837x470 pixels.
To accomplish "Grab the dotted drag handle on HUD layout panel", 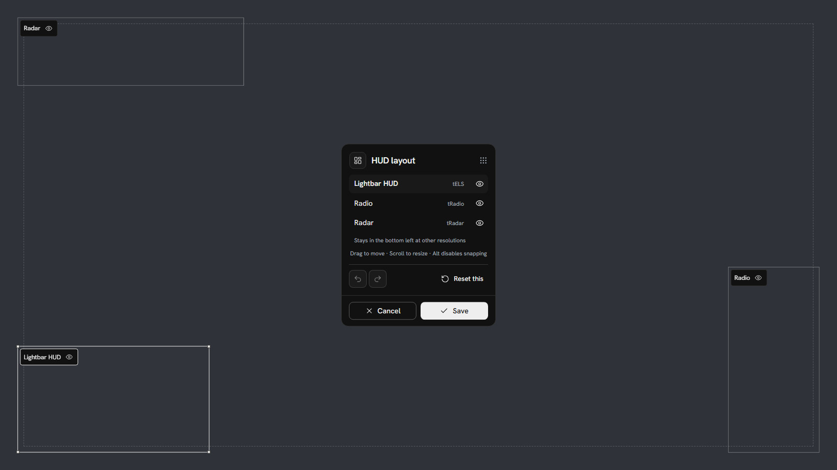I will tap(483, 160).
